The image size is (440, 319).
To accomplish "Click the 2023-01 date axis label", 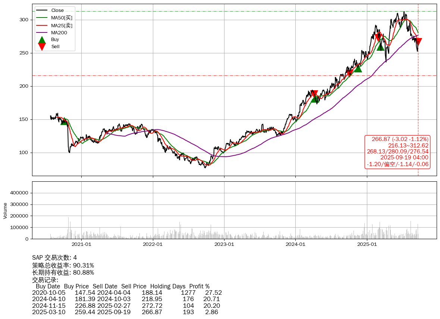I will 224,244.
